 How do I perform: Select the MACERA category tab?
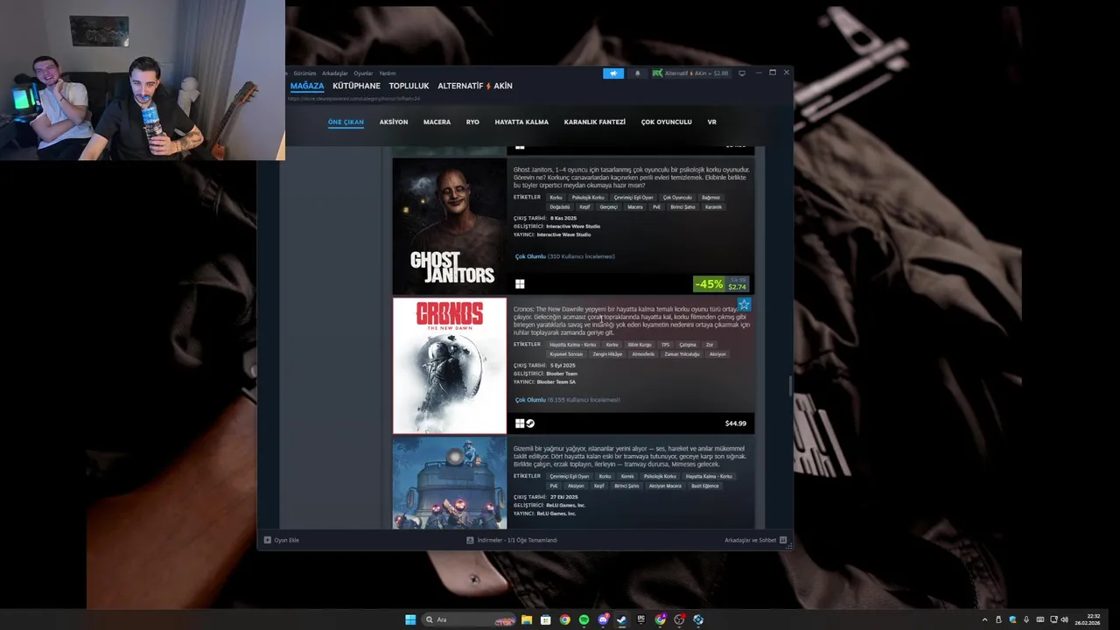pos(437,122)
